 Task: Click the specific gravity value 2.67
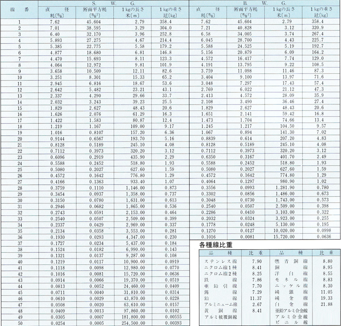pos(257,304)
